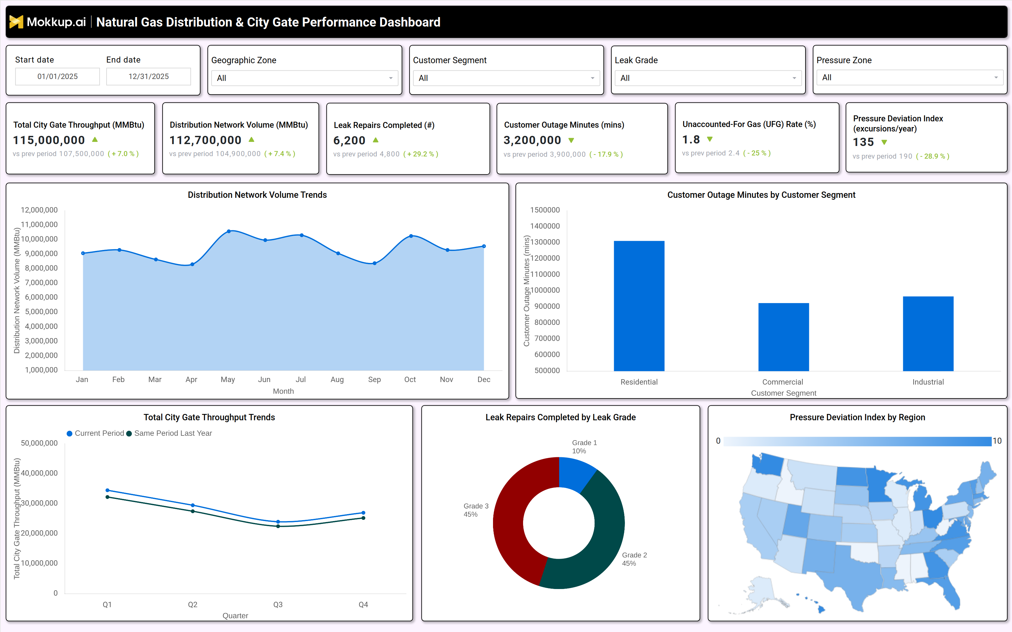Image resolution: width=1012 pixels, height=632 pixels.
Task: Click the May data point on volume chart
Action: 229,231
